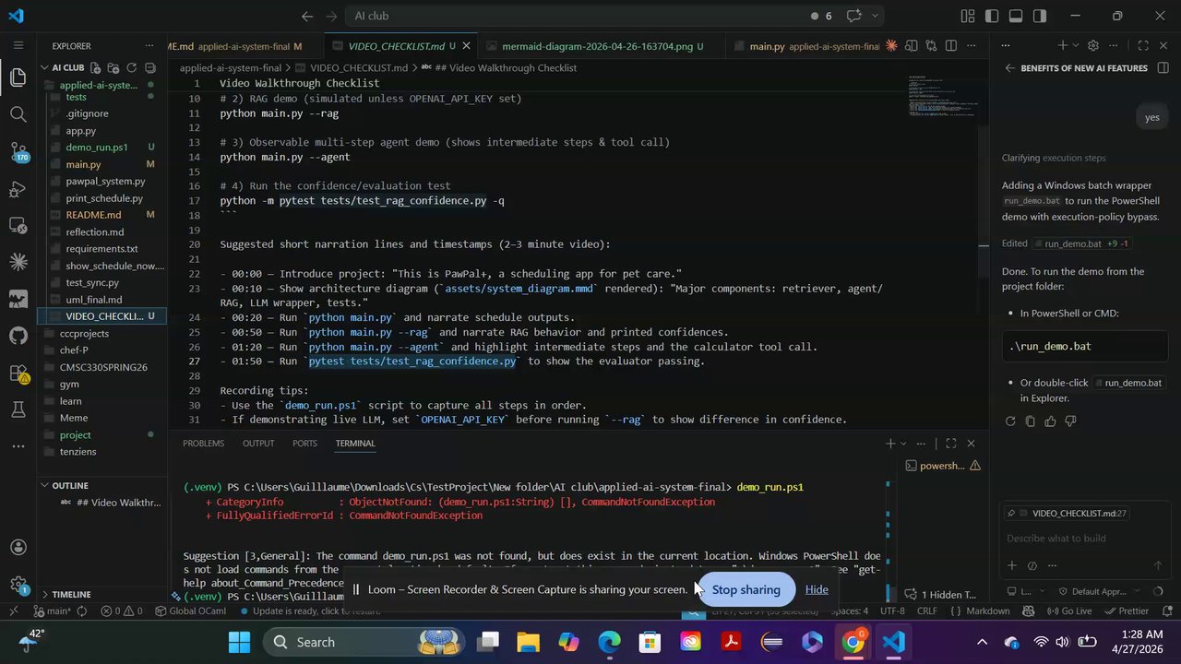Open Windows Start menu
Image resolution: width=1181 pixels, height=664 pixels.
(239, 642)
